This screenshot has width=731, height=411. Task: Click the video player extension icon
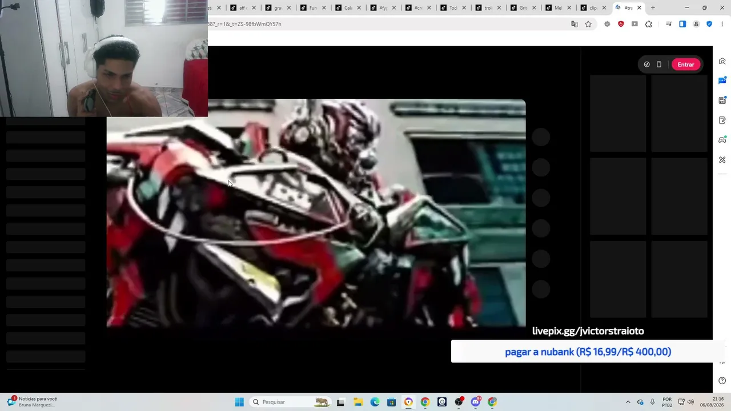click(634, 24)
